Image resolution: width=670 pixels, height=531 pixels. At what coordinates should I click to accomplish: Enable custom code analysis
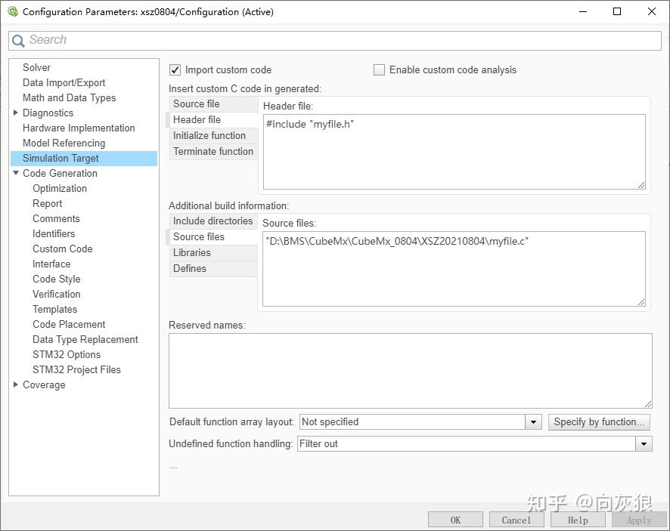tap(379, 69)
